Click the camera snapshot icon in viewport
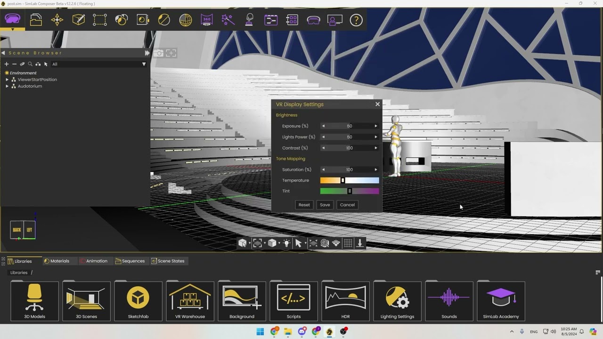Screen dimensions: 603x339 [x=159, y=53]
